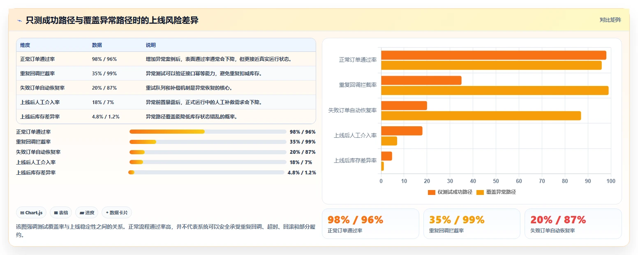Click the 重复回调拦截率 progress bar
The image size is (638, 255).
tap(208, 142)
